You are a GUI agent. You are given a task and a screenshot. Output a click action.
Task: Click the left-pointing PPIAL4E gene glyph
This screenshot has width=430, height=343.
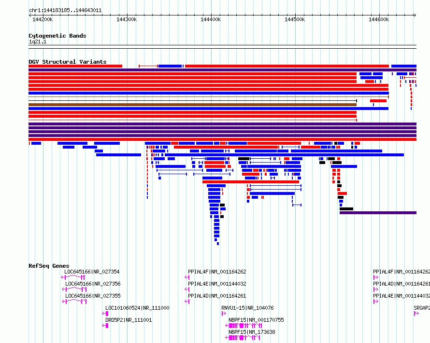[x=187, y=289]
